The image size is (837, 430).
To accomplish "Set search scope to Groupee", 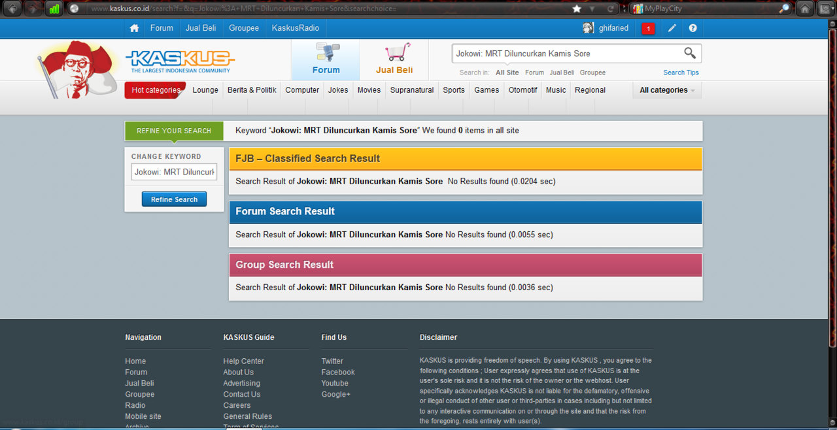I will pyautogui.click(x=592, y=73).
